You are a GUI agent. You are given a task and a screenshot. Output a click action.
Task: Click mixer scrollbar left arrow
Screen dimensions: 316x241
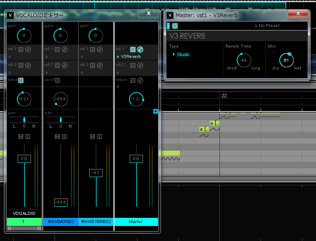coord(9,228)
